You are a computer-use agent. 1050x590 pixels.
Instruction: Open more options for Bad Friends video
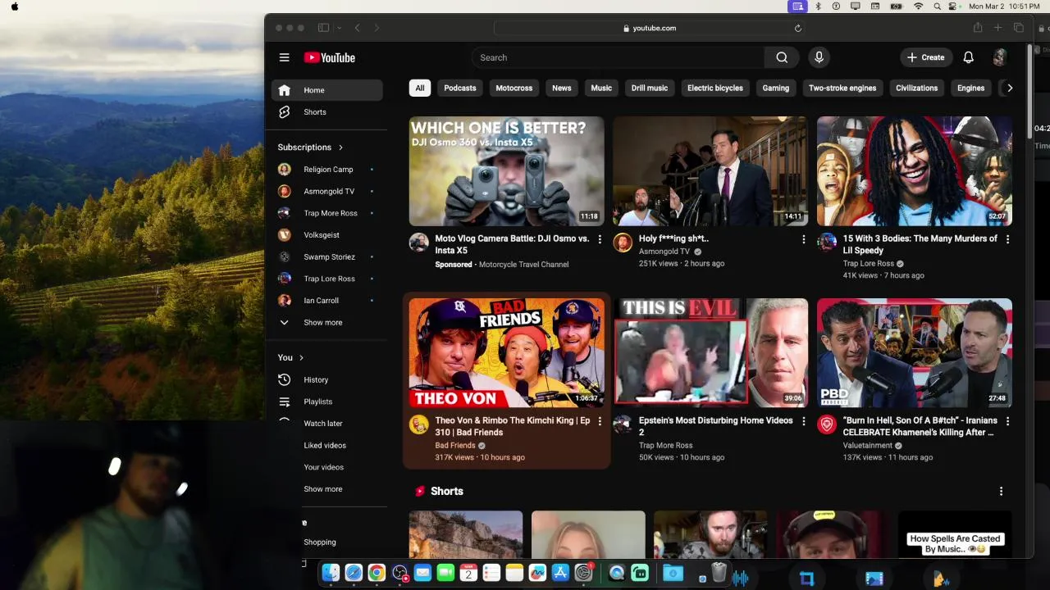pos(600,421)
